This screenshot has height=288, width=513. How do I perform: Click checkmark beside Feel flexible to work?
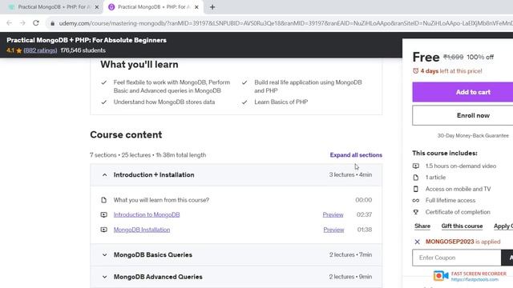pos(103,82)
